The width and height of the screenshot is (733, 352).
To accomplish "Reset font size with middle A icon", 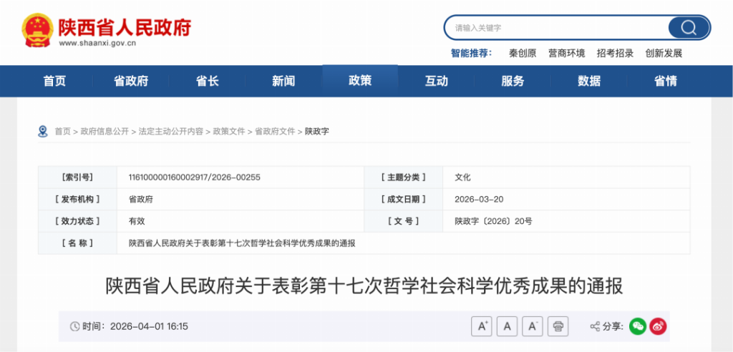I will 507,326.
